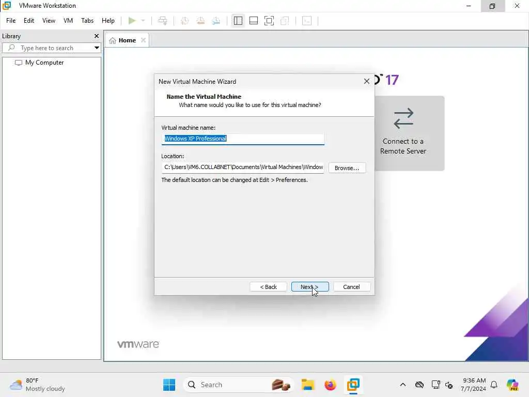This screenshot has width=529, height=397.
Task: Click the cloud sync tray icon
Action: pyautogui.click(x=419, y=385)
